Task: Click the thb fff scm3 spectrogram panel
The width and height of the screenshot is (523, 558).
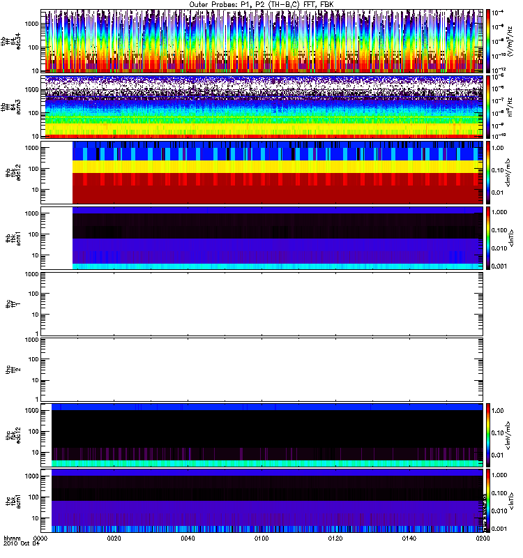Action: [261, 107]
